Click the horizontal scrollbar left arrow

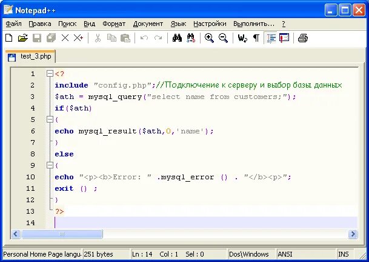pos(16,234)
